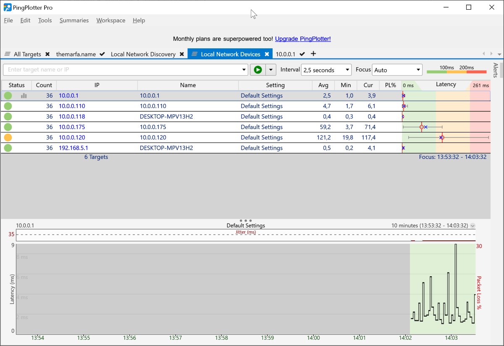Select the 192.168.5.1 IP cell
Screen dimensions: 504x346
(73, 148)
